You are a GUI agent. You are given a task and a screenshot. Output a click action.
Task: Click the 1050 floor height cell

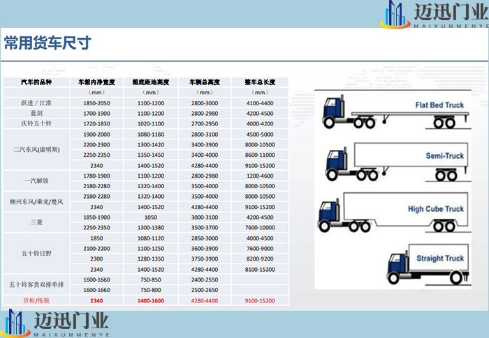[x=151, y=217]
